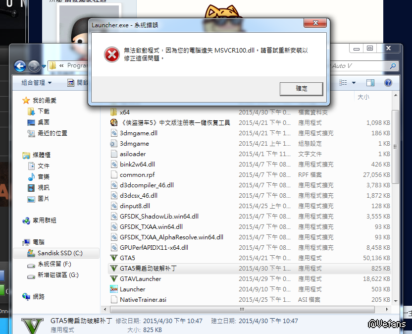
Task: Go back in Explorer navigation
Action: 20,66
